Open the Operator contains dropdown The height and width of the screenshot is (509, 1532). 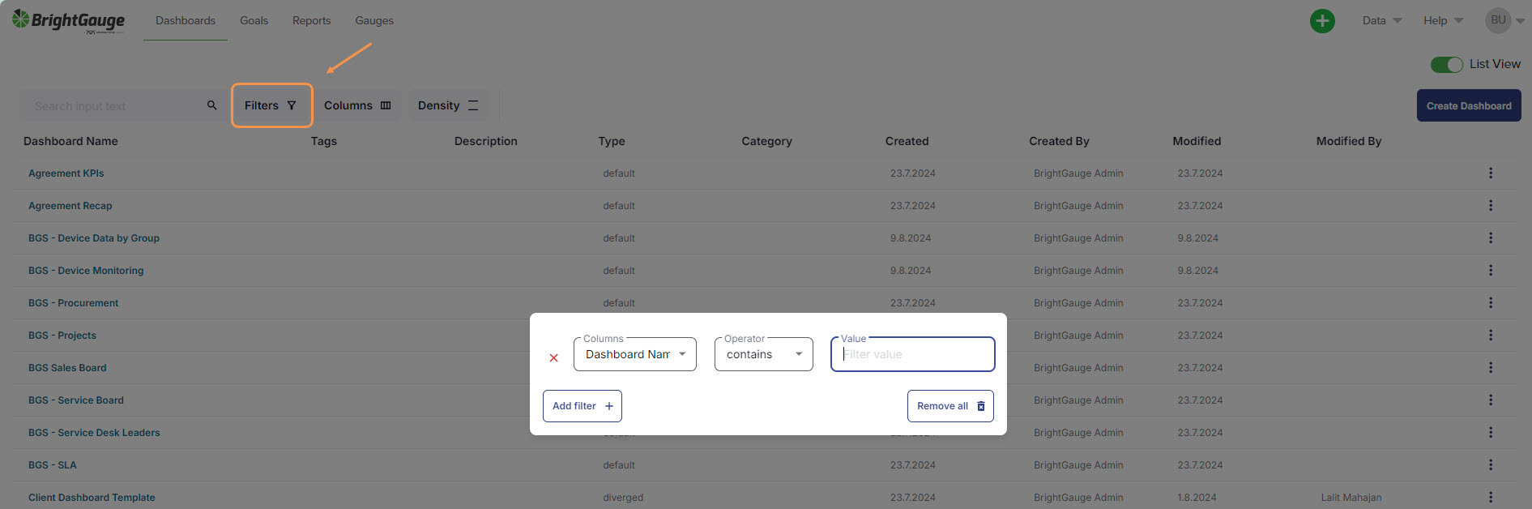[x=764, y=354]
